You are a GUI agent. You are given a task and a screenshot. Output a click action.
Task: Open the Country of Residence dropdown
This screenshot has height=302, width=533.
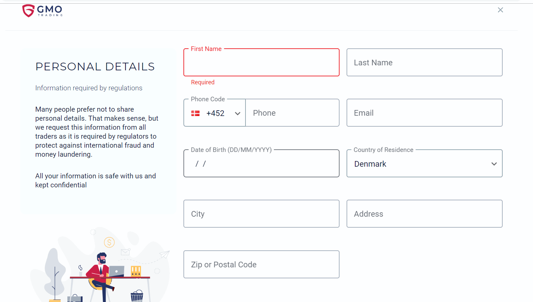tap(425, 163)
